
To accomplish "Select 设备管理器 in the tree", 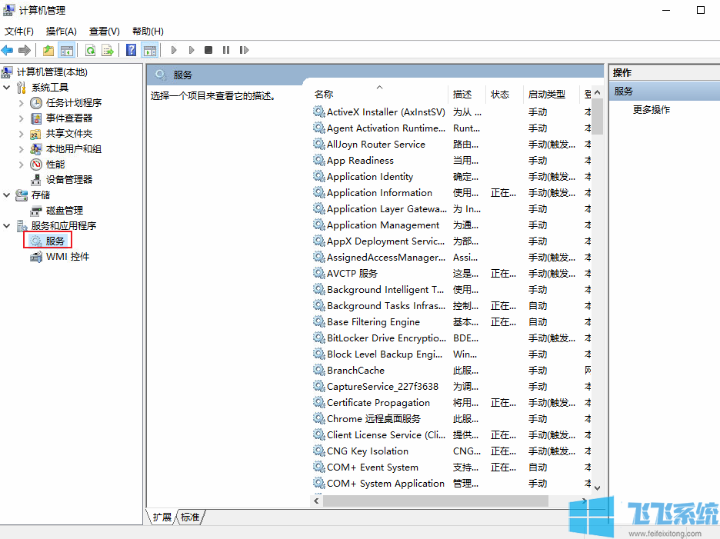I will (x=68, y=180).
